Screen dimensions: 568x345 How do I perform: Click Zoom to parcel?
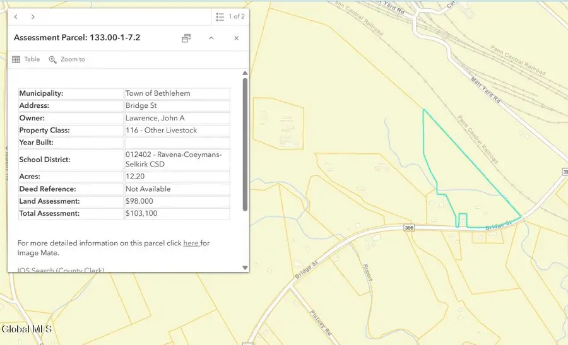67,59
